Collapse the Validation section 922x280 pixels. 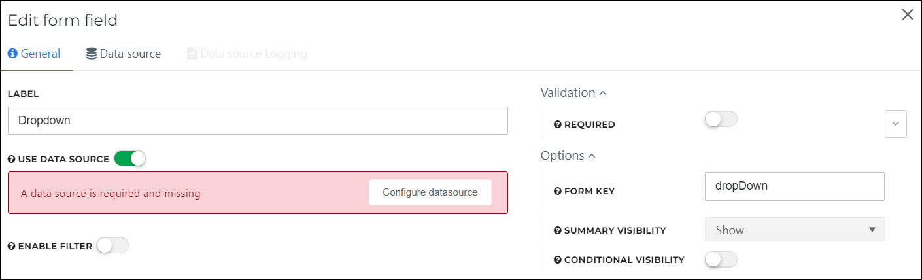[x=573, y=93]
